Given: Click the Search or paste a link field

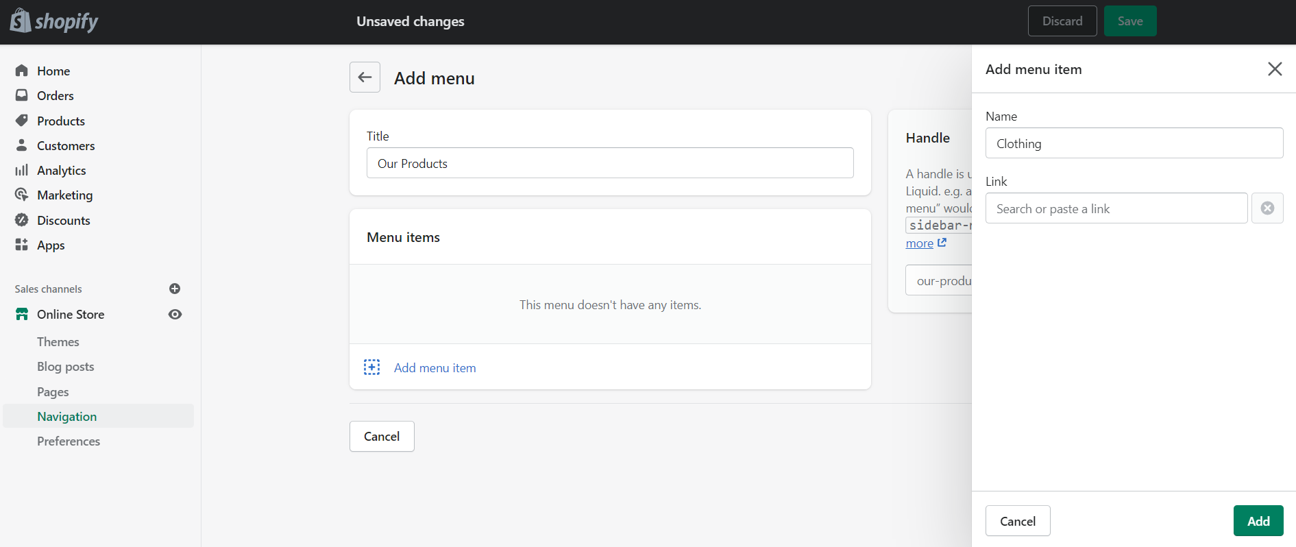Looking at the screenshot, I should pyautogui.click(x=1116, y=208).
